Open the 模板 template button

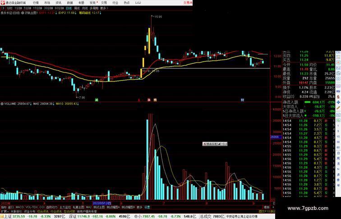click(267, 207)
